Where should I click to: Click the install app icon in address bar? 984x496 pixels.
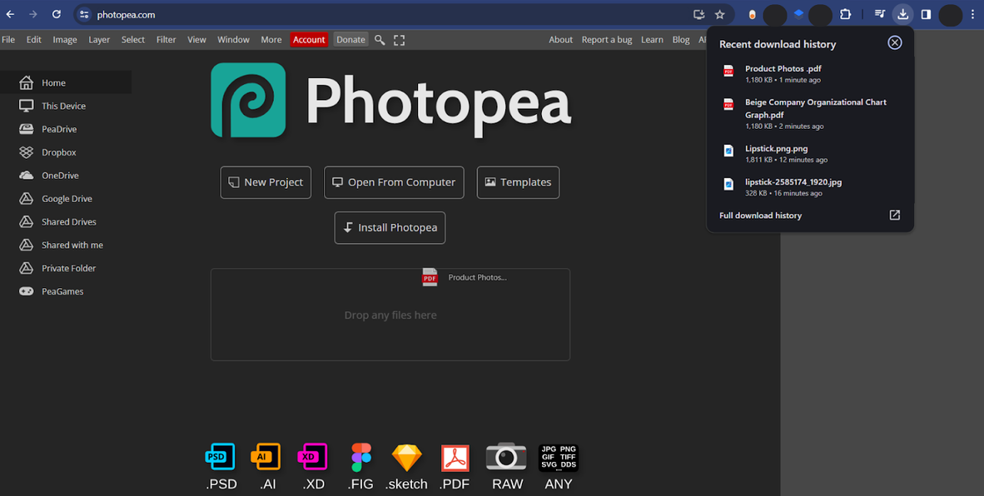click(698, 14)
